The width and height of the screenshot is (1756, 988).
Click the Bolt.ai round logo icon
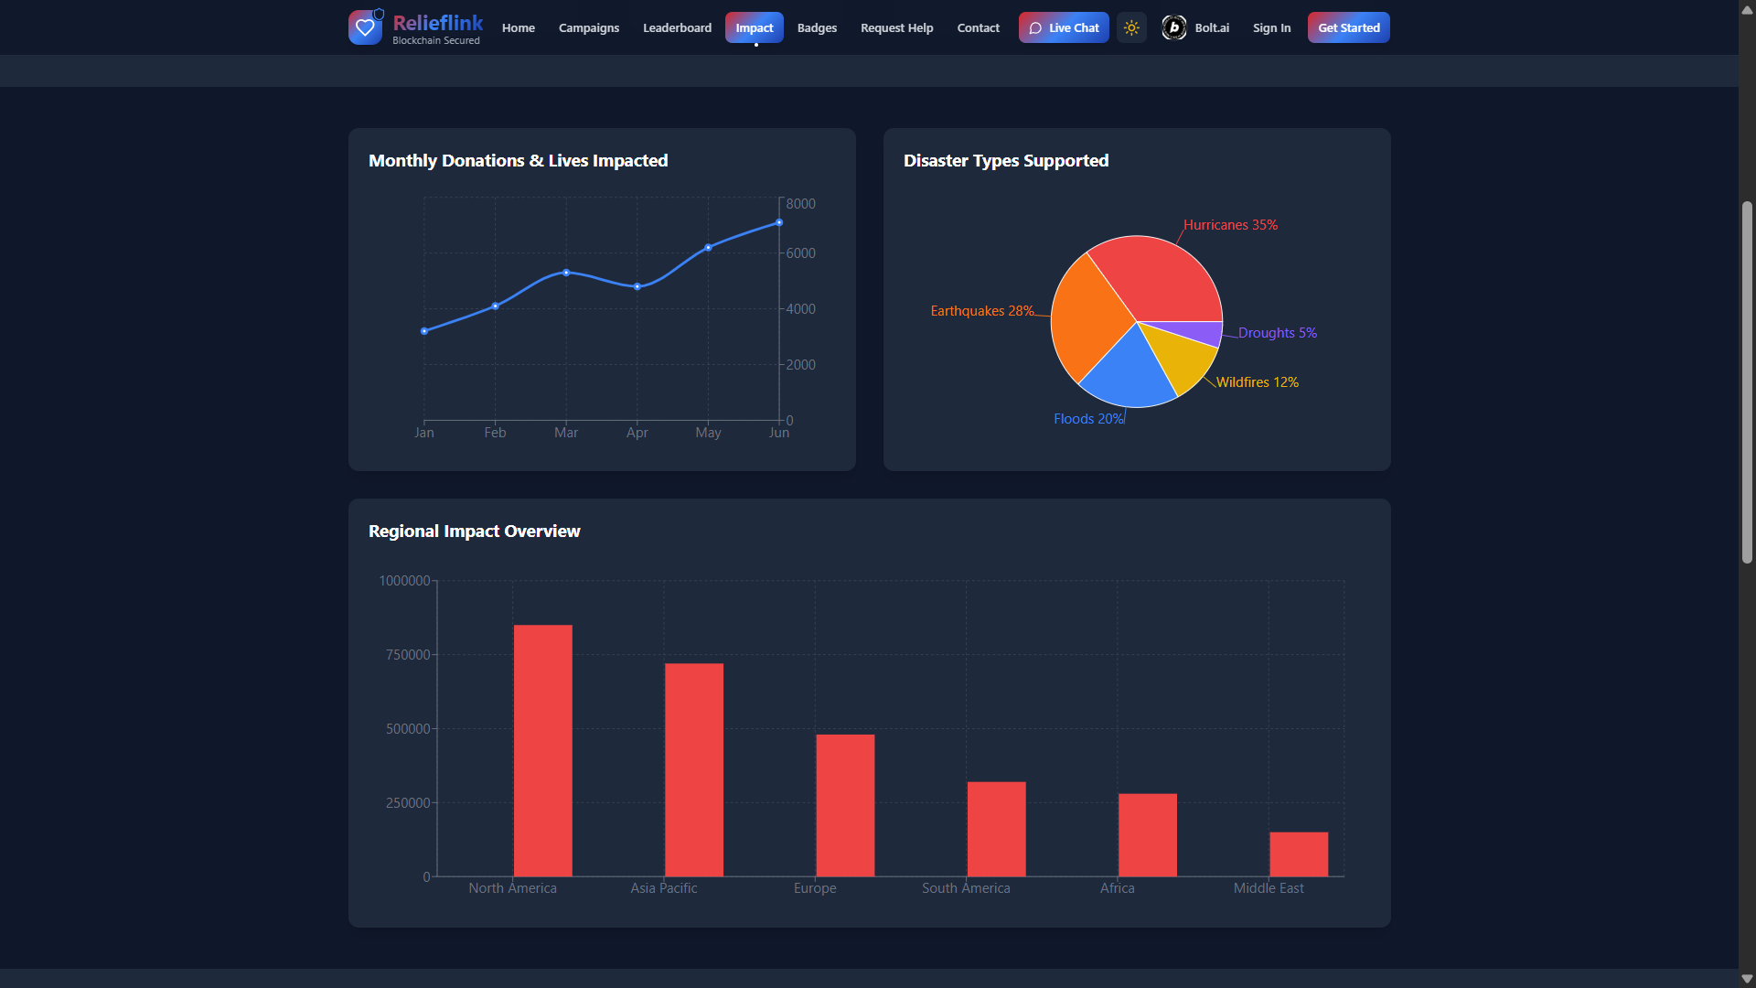[1173, 27]
